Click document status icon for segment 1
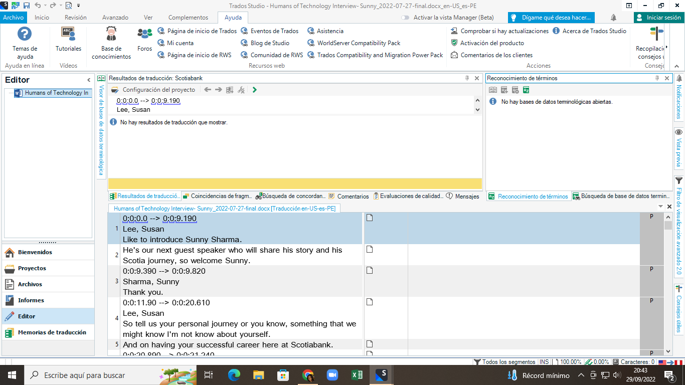 coord(370,218)
